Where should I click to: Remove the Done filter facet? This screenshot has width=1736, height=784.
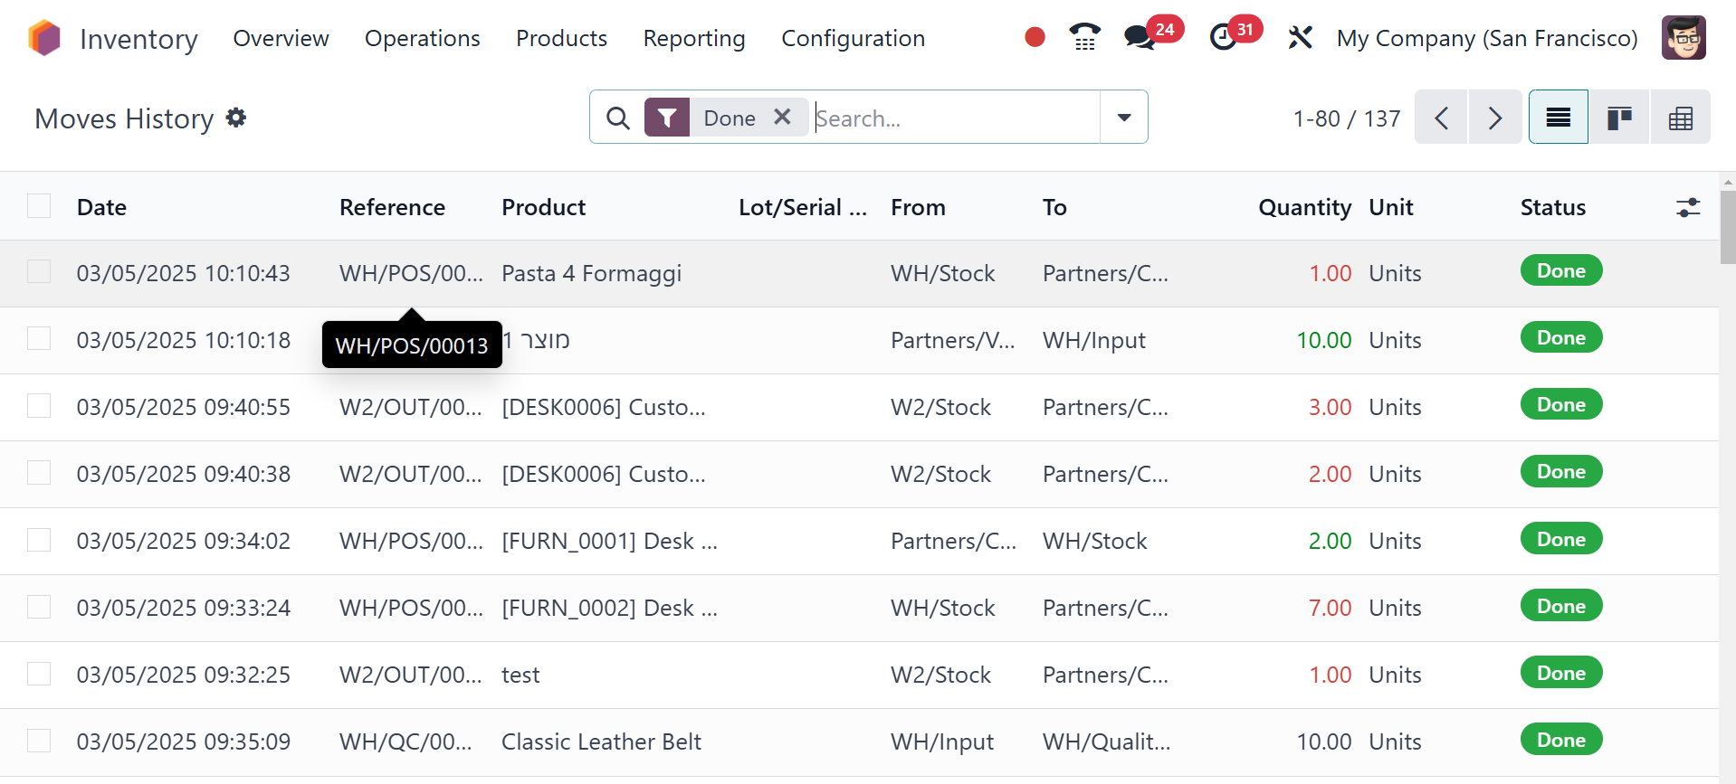pos(782,117)
